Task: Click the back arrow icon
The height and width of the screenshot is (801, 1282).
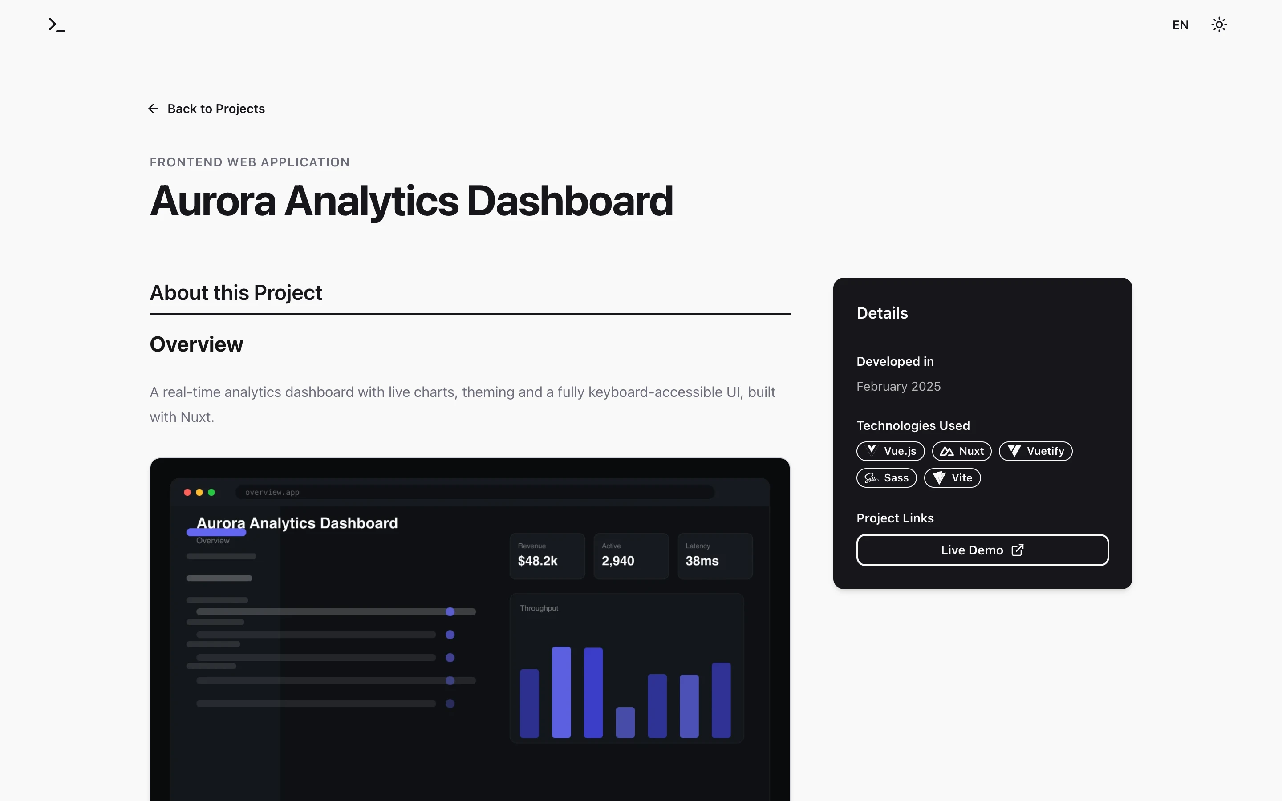Action: coord(153,109)
